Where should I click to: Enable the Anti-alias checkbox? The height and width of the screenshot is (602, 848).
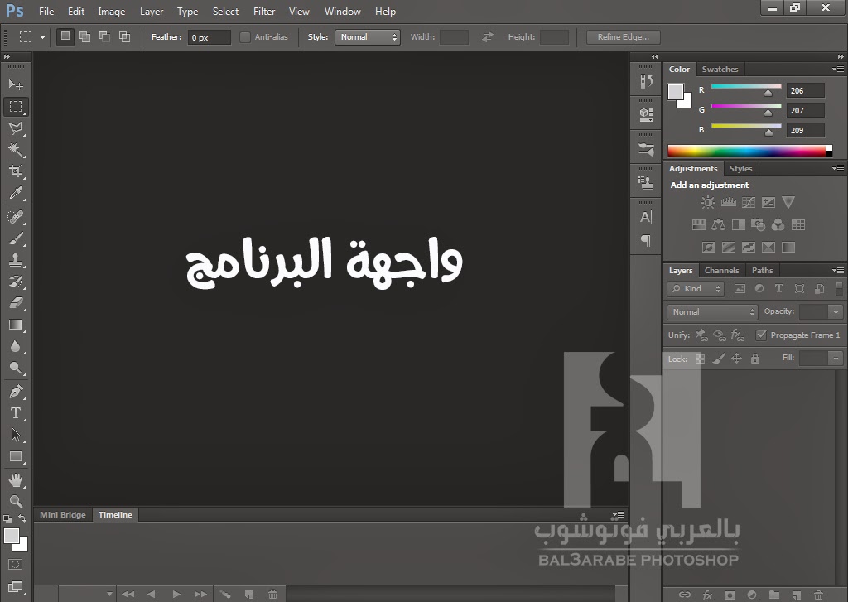[245, 37]
